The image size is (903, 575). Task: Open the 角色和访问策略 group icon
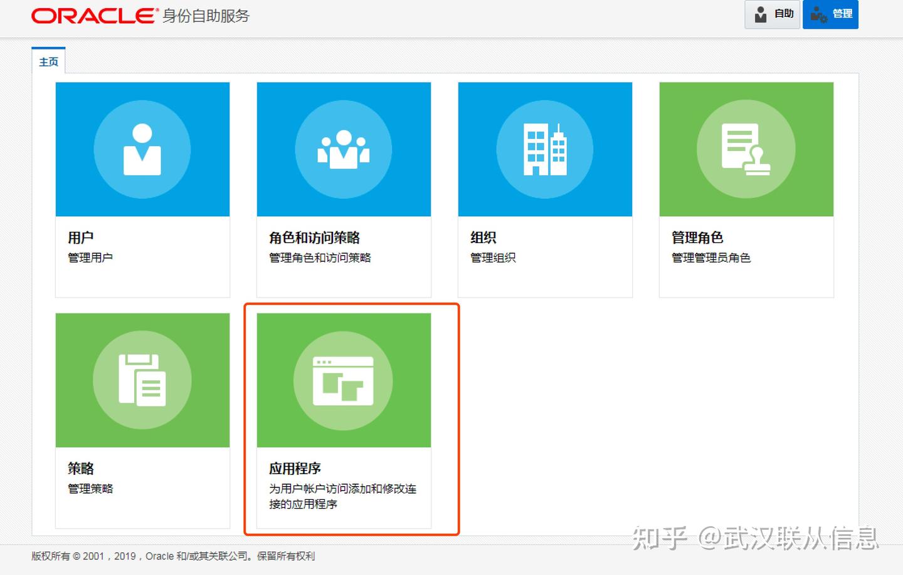[x=344, y=150]
